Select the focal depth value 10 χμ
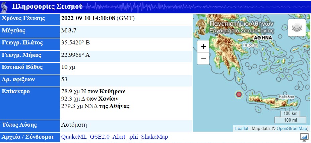 [x=68, y=67]
